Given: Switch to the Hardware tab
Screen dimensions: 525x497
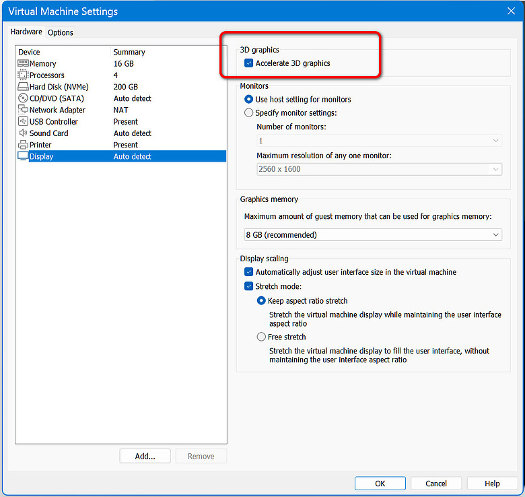Looking at the screenshot, I should coord(26,32).
